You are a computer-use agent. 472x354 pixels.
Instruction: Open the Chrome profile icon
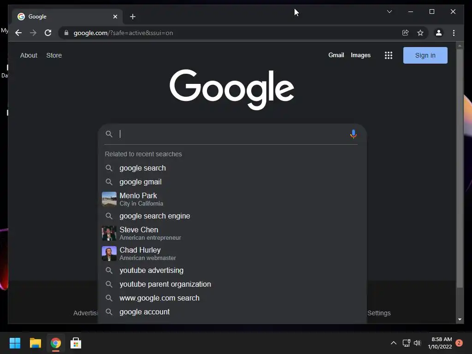pos(439,33)
